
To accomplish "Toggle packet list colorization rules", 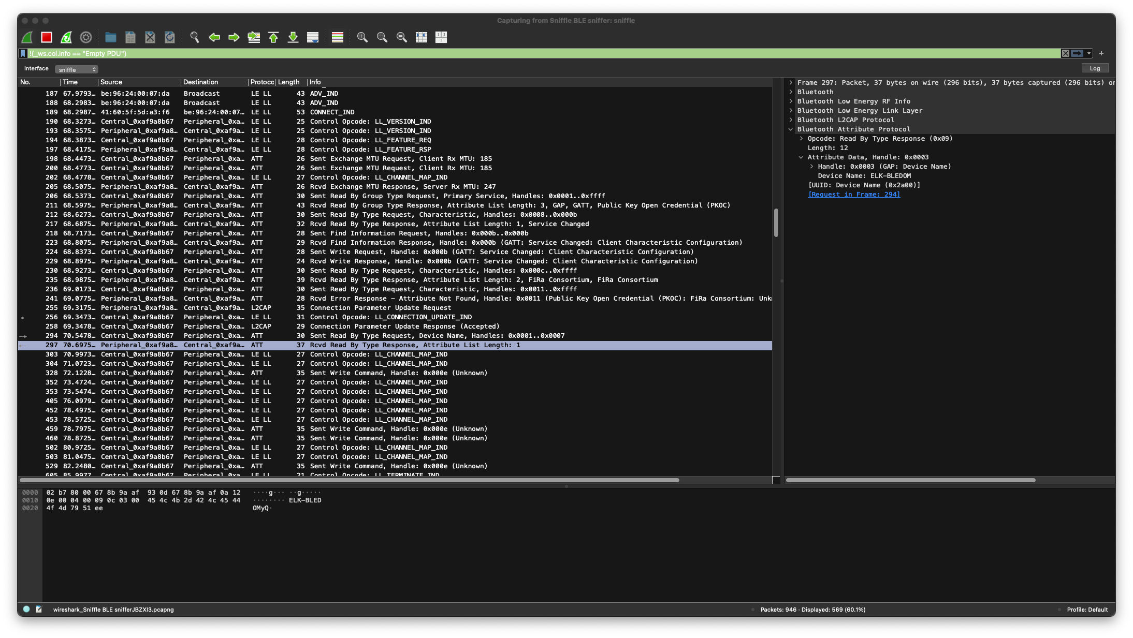I will (338, 37).
